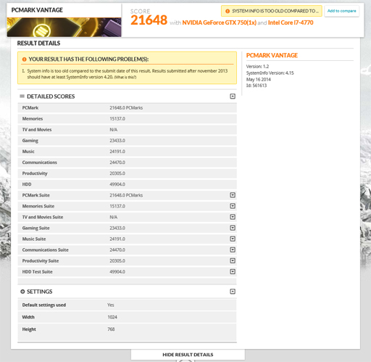Expand the Communications Suite row
This screenshot has width=371, height=362.
click(233, 250)
